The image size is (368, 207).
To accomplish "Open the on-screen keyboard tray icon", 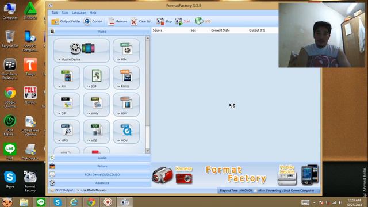I will (x=305, y=202).
